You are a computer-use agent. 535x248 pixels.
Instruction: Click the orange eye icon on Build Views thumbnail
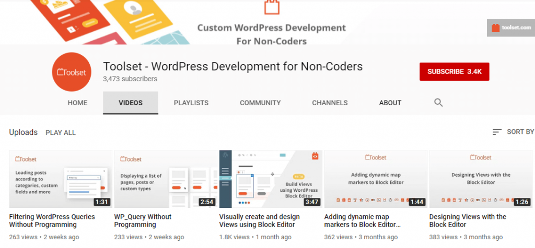coord(315,156)
